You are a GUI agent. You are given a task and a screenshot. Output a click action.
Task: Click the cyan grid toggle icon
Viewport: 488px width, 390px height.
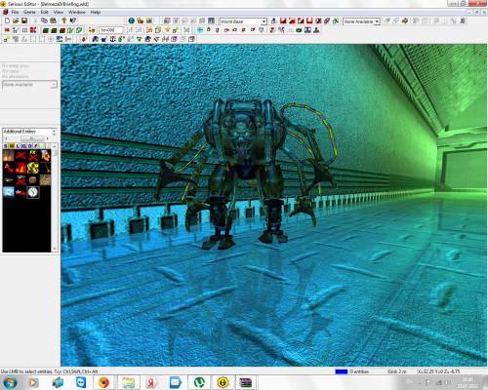point(200,30)
